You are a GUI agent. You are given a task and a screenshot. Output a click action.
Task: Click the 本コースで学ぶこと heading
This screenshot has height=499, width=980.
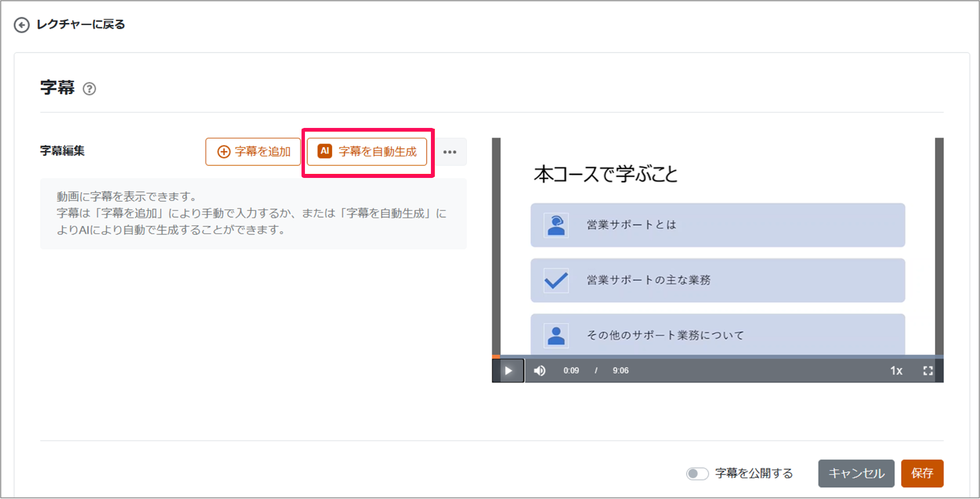point(606,174)
